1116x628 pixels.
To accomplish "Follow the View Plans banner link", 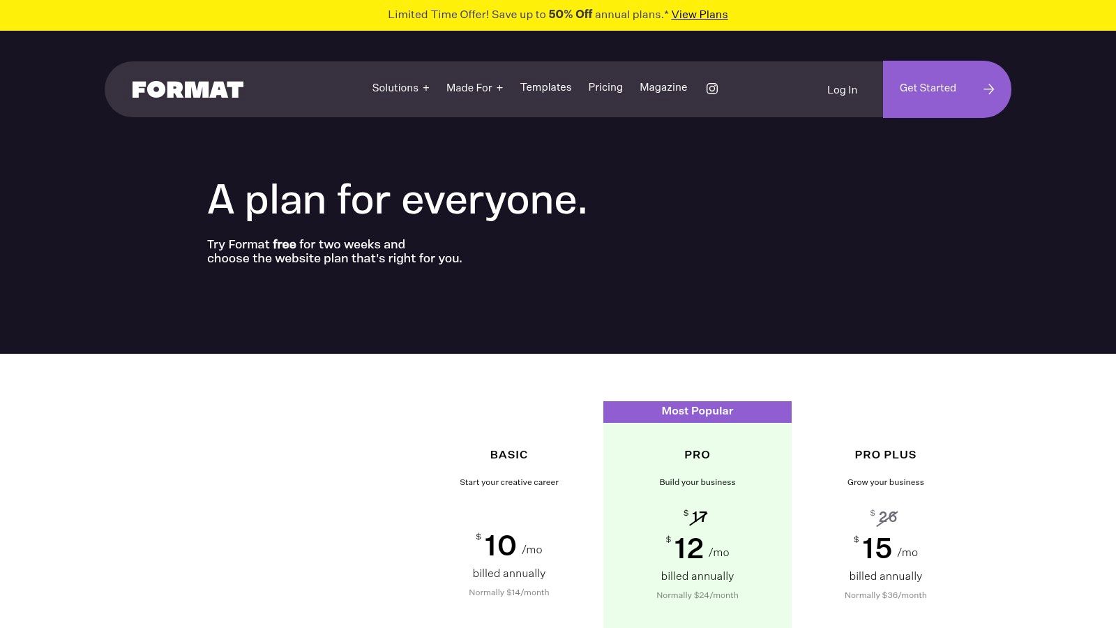I will (x=700, y=15).
